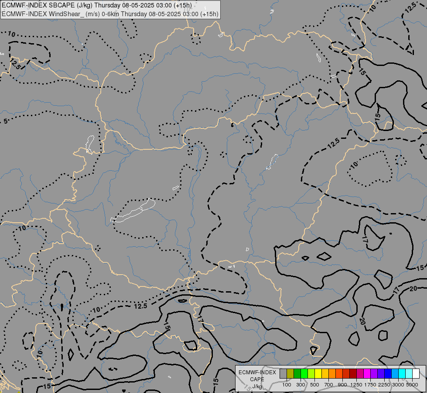Select the bright green legend swatch
Viewport: 427px width, 393px height.
tap(304, 374)
